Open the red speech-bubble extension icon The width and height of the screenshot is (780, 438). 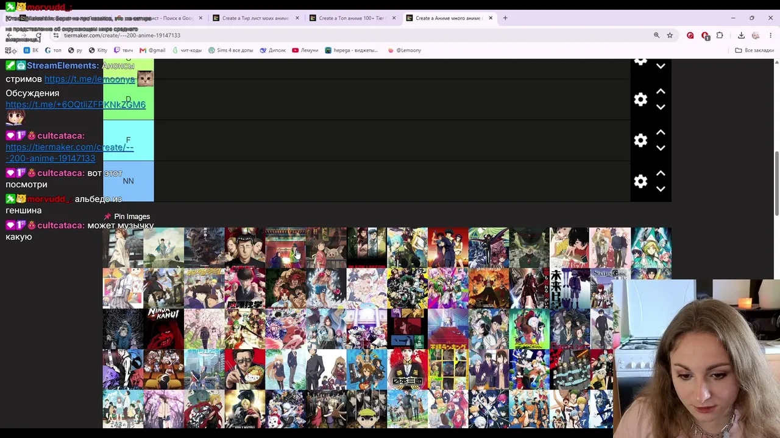pyautogui.click(x=690, y=35)
